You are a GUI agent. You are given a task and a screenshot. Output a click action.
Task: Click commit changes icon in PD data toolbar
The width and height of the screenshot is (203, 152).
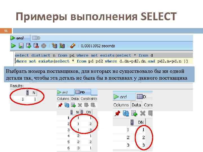(86, 105)
